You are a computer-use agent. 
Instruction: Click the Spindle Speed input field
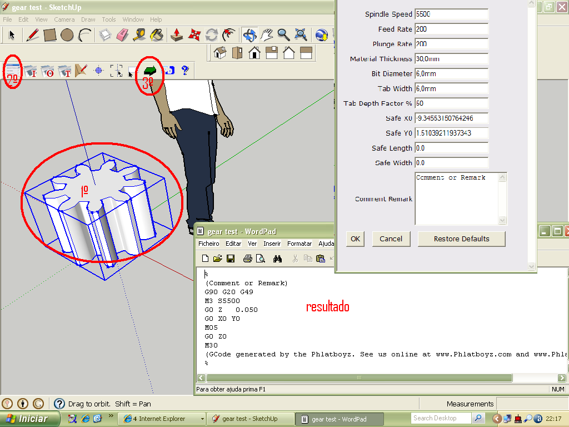(x=451, y=14)
